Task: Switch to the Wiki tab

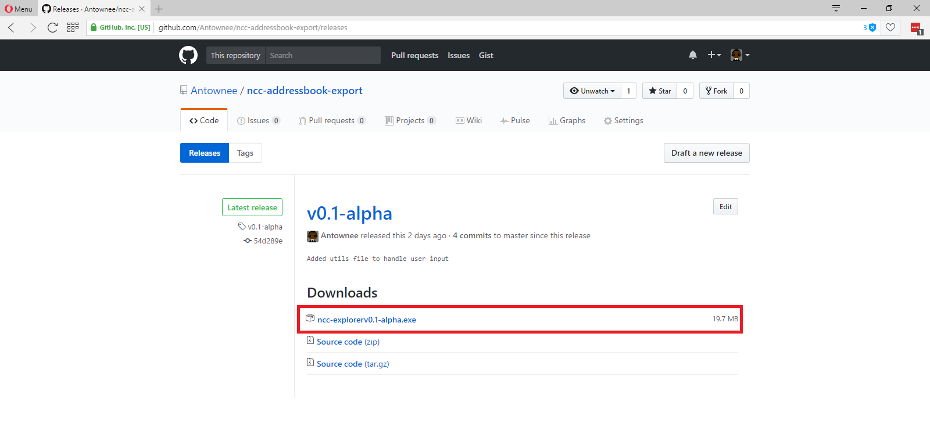Action: click(468, 120)
